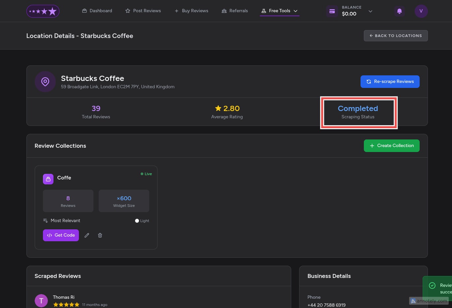Click Create Collection button
The image size is (452, 308).
(392, 146)
